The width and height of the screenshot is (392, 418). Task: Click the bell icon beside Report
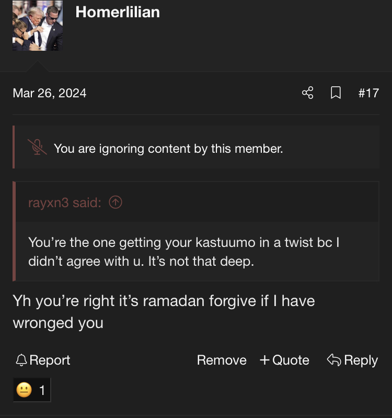click(21, 360)
